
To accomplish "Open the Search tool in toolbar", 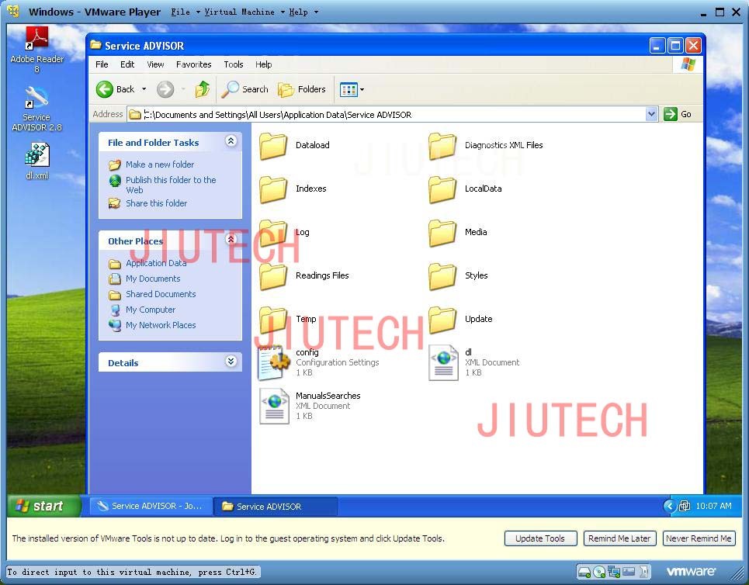I will click(x=245, y=89).
